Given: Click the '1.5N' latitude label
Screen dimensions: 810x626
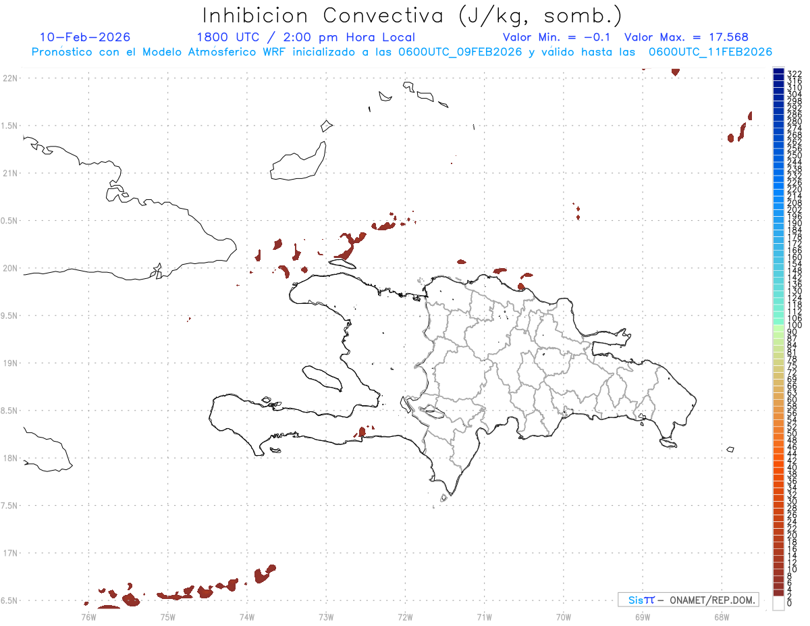Looking at the screenshot, I should (x=10, y=126).
